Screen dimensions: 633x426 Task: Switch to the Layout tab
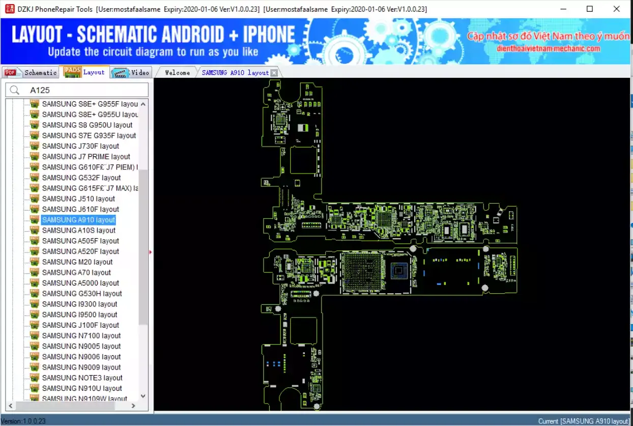coord(85,72)
